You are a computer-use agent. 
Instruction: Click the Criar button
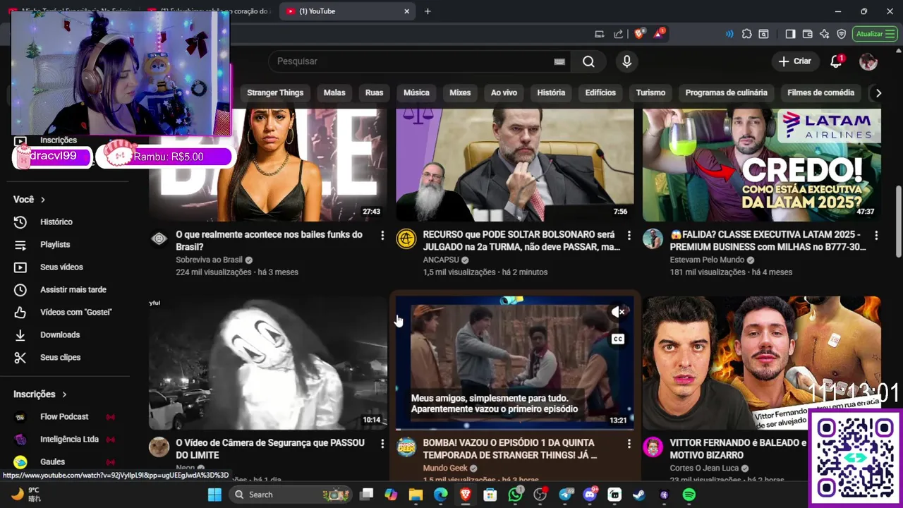pos(795,61)
